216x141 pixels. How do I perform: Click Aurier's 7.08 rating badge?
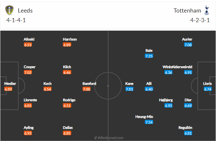[x=188, y=45]
